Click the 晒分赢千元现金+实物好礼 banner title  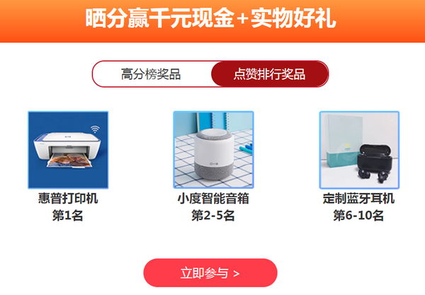(211, 18)
